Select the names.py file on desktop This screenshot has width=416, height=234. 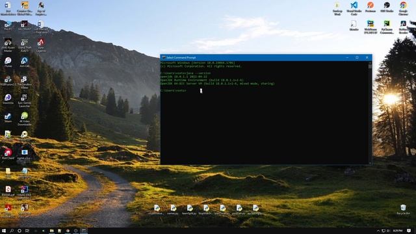tap(173, 209)
